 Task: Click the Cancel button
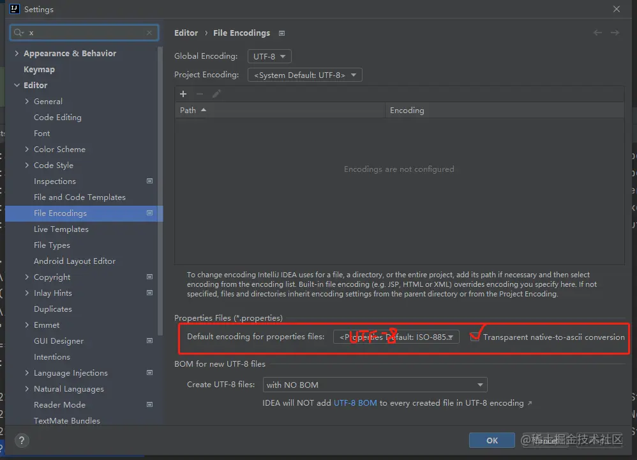coord(545,440)
